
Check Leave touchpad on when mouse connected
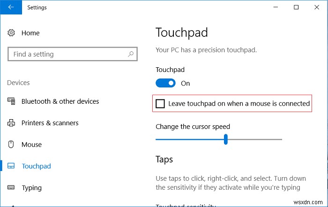click(160, 103)
